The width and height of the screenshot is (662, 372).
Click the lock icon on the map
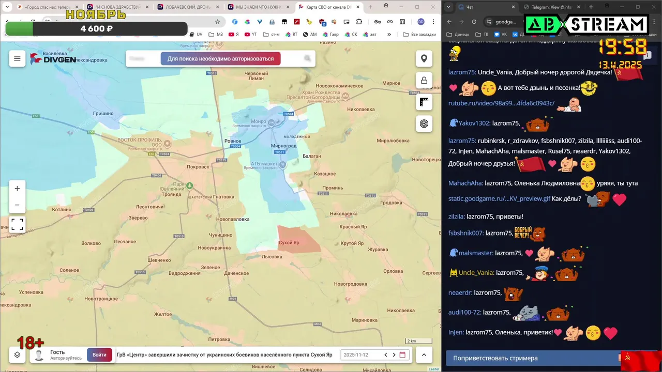coord(424,81)
